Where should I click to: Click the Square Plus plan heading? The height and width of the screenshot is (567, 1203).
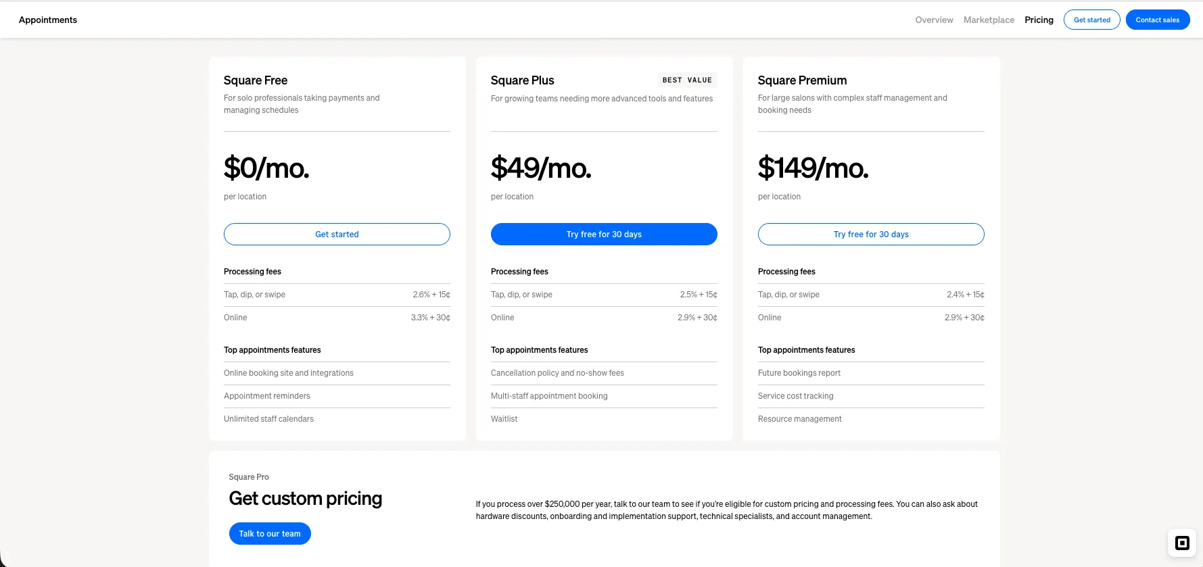523,80
